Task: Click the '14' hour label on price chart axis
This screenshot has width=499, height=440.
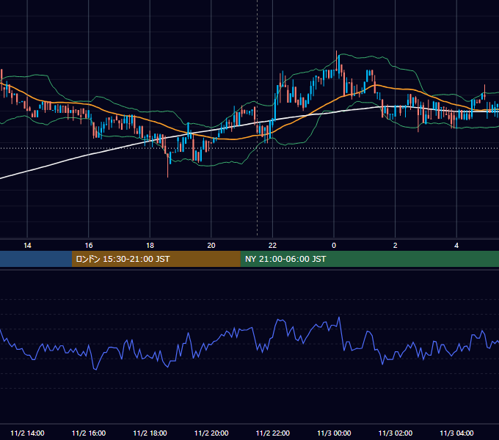Action: (x=27, y=245)
